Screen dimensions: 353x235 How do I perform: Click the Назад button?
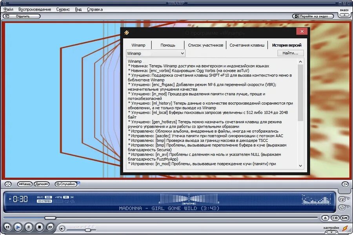(25, 184)
